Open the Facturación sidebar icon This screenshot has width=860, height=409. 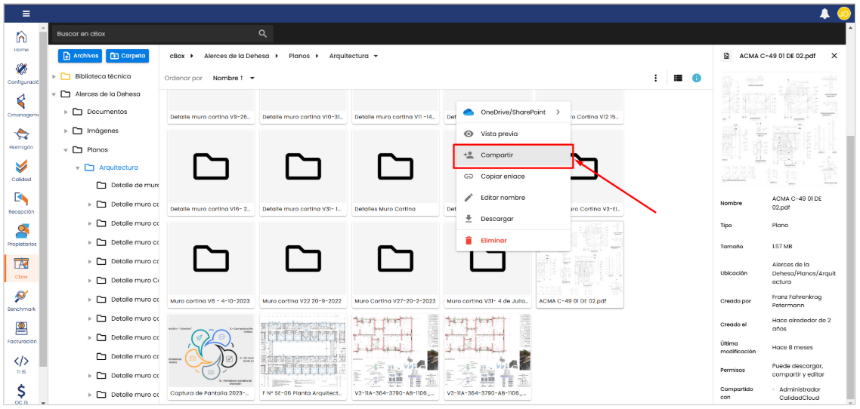22,331
